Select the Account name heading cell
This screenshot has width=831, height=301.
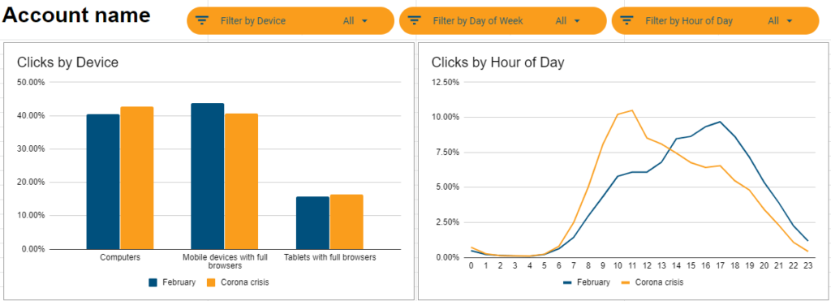point(76,15)
